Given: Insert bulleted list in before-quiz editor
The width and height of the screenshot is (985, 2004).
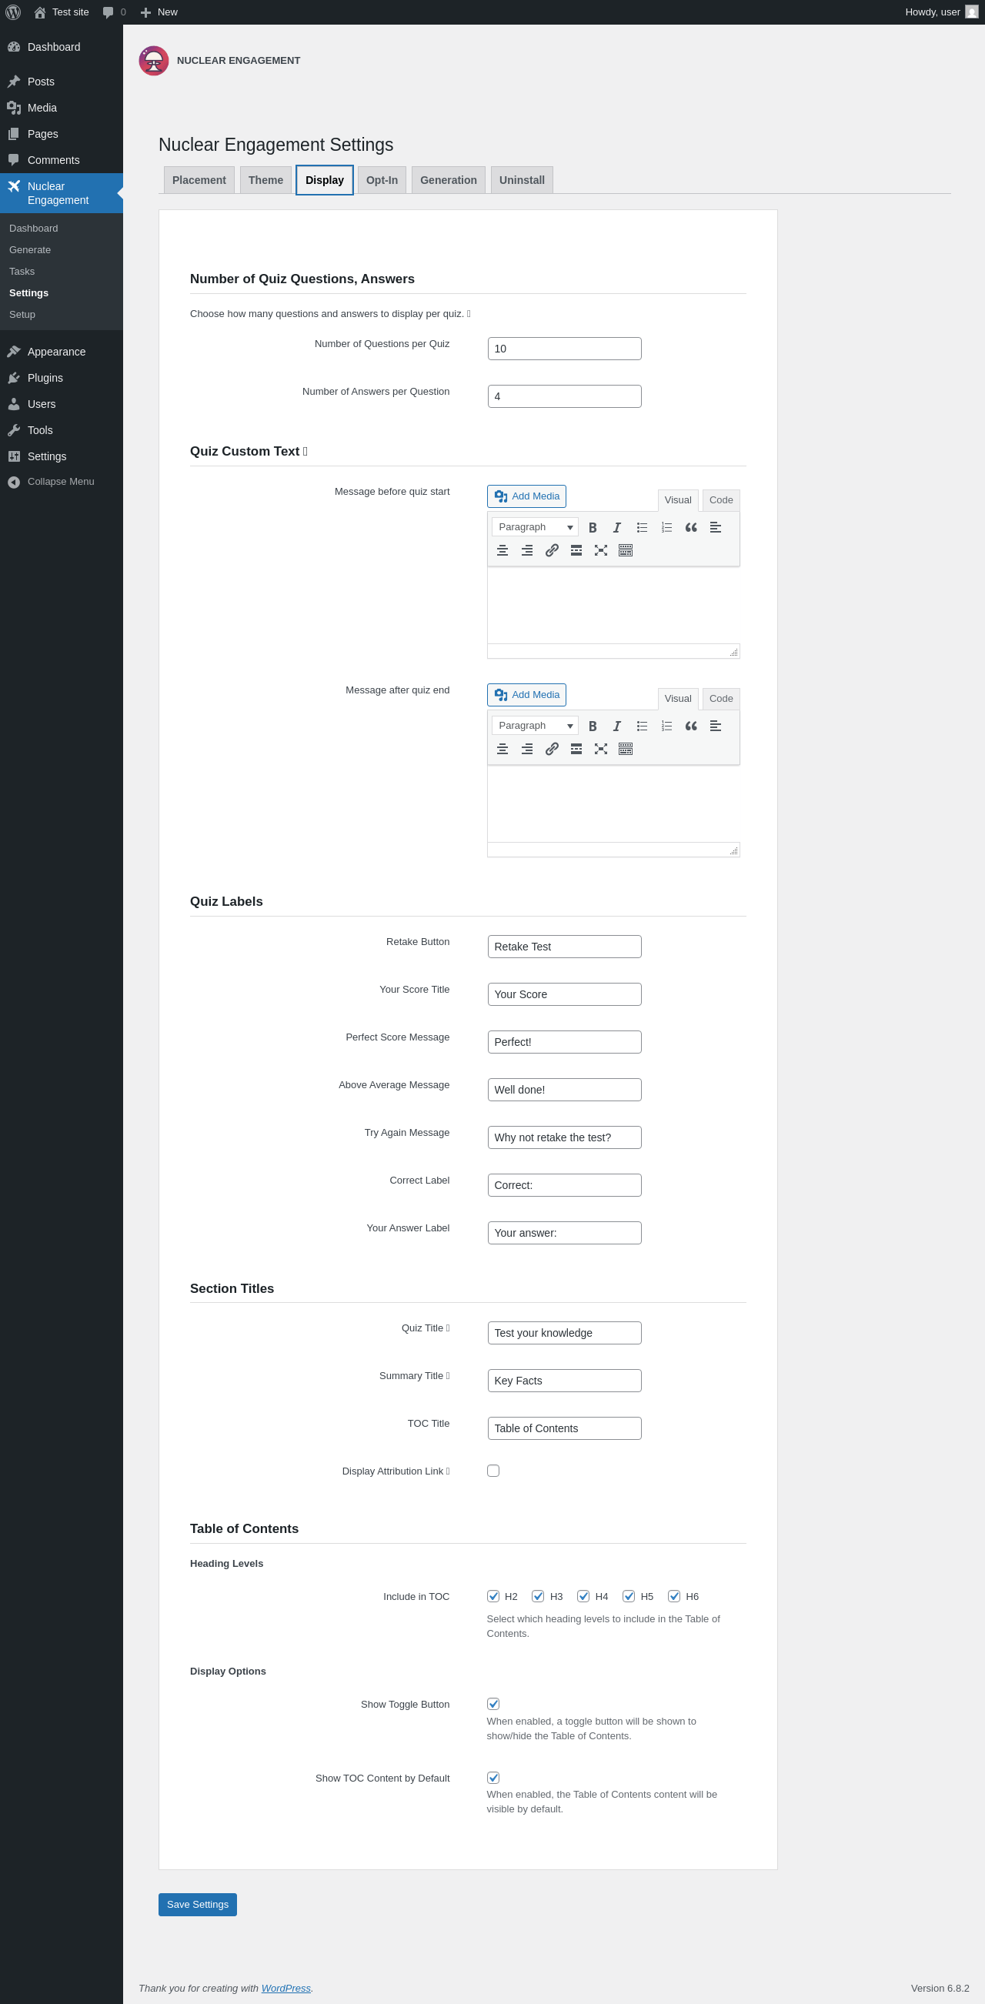Looking at the screenshot, I should [642, 527].
